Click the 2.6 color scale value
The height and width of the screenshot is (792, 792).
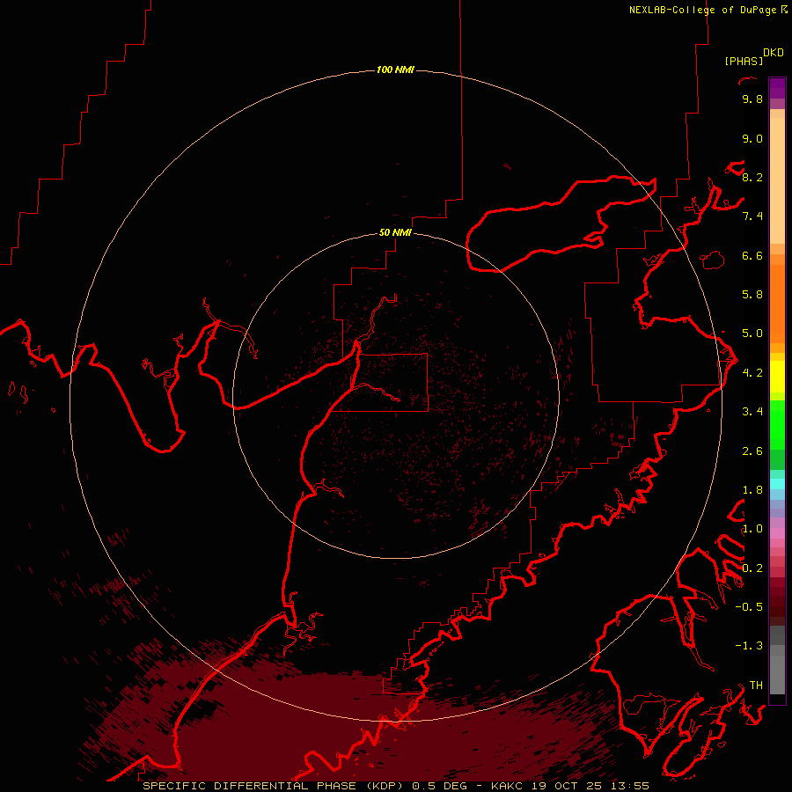tap(752, 451)
